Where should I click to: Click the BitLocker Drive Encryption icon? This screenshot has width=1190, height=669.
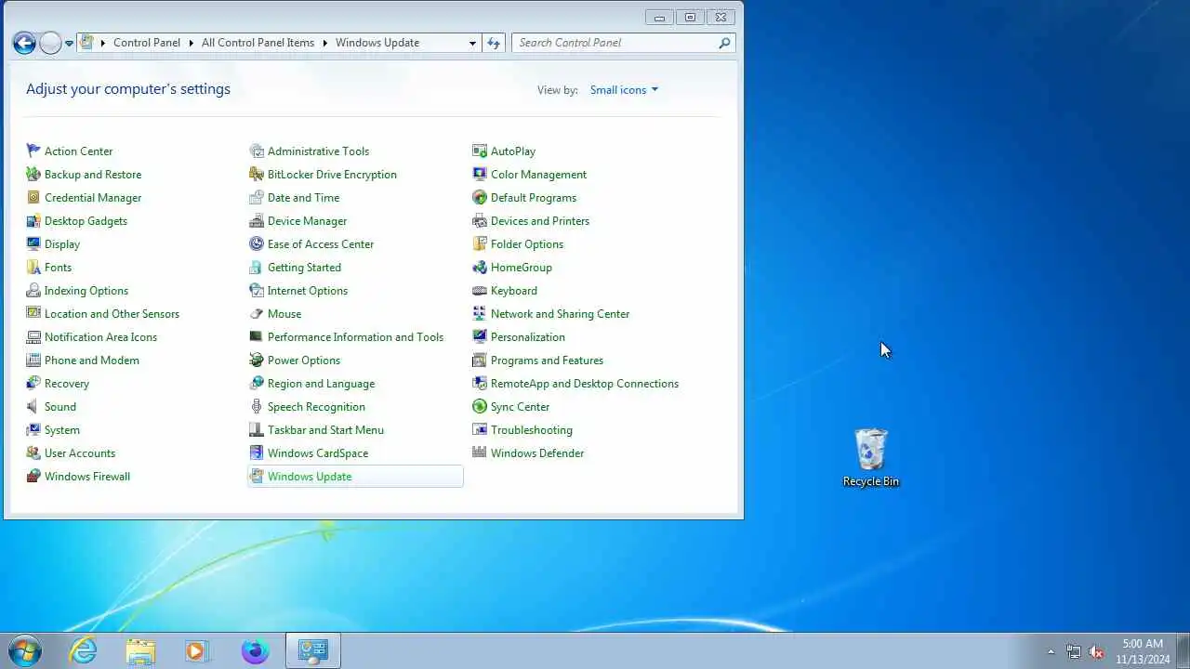point(257,174)
